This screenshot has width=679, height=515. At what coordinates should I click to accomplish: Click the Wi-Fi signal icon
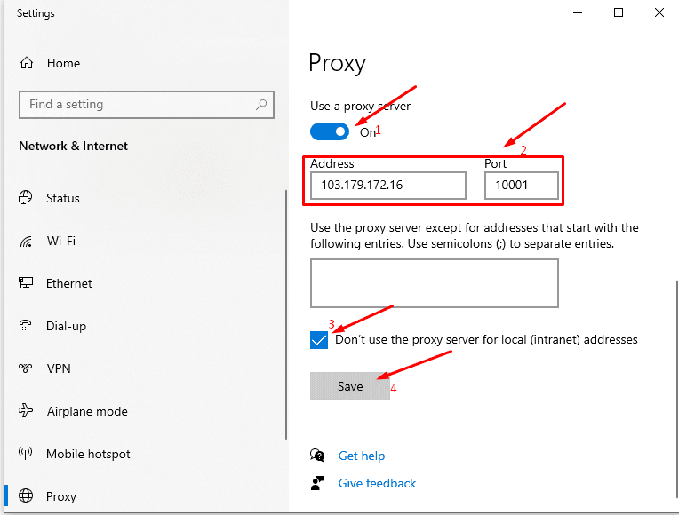26,241
